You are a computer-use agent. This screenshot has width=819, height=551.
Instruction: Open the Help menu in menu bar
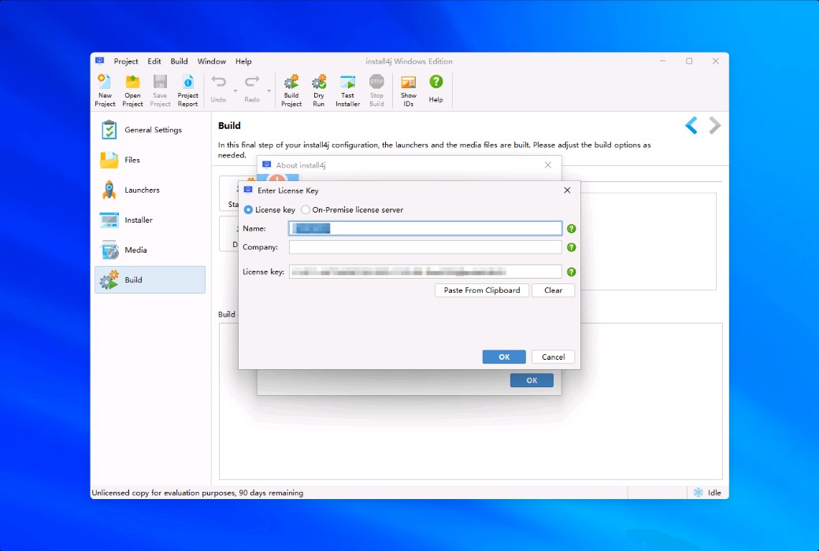coord(243,61)
